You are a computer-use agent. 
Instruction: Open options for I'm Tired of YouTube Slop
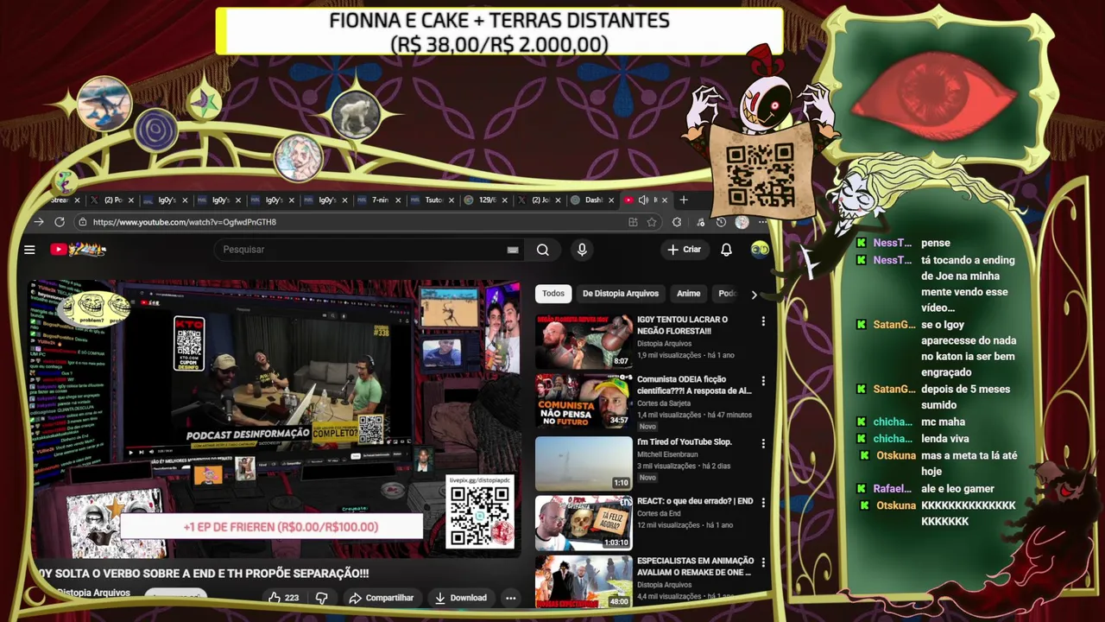coord(763,443)
